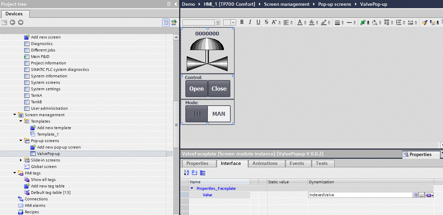This screenshot has height=215, width=443.
Task: Toggle the overview table icon in Project tree
Action: 166,22
